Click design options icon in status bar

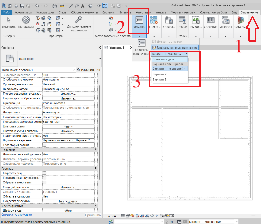(x=179, y=222)
